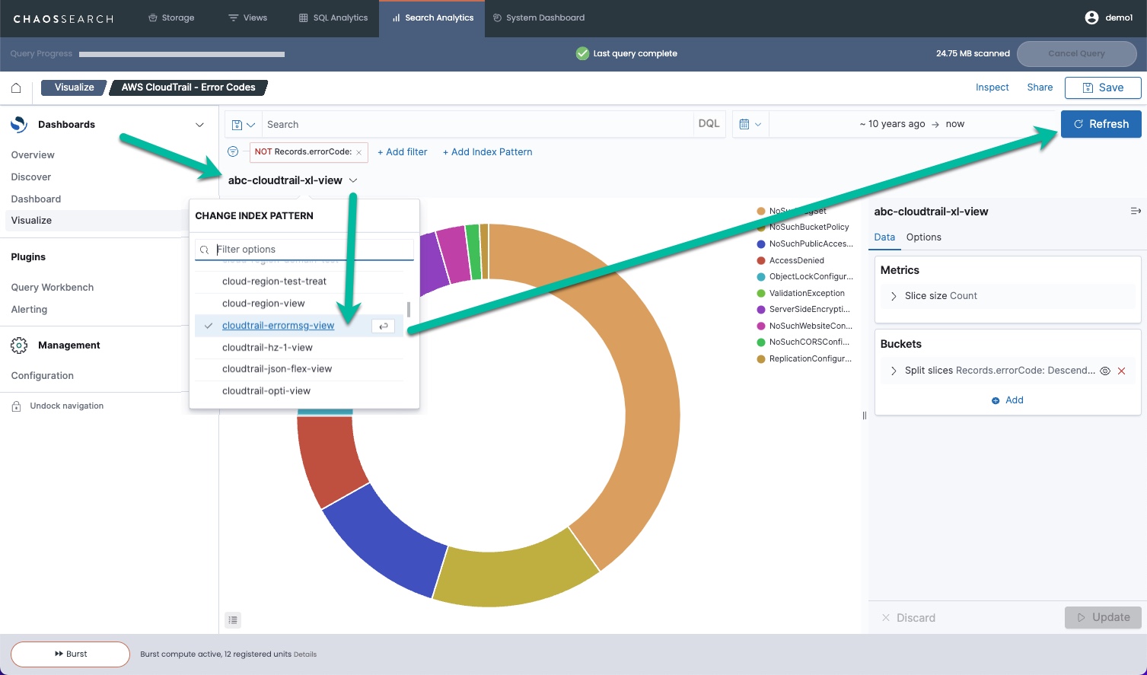Viewport: 1147px width, 675px height.
Task: Open the System Dashboard tab
Action: [x=539, y=18]
